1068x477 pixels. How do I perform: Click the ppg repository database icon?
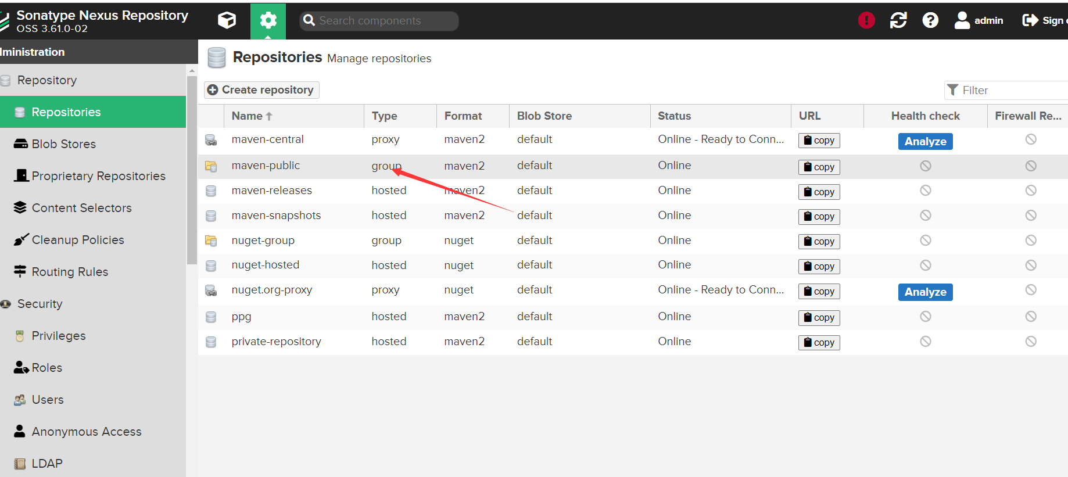pyautogui.click(x=211, y=317)
